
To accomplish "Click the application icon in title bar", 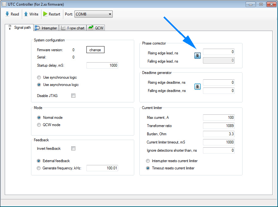I will [5, 4].
